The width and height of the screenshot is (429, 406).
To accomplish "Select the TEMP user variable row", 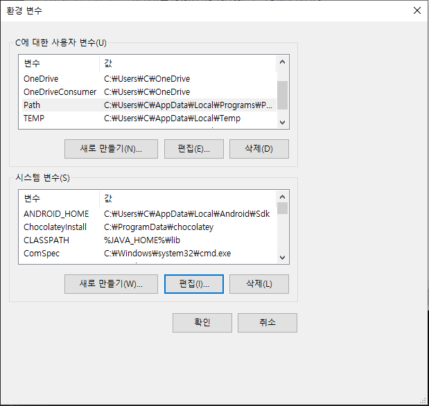I will (x=149, y=118).
